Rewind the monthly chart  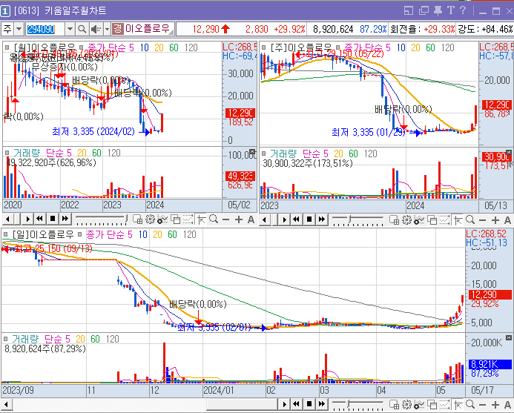tap(39, 219)
